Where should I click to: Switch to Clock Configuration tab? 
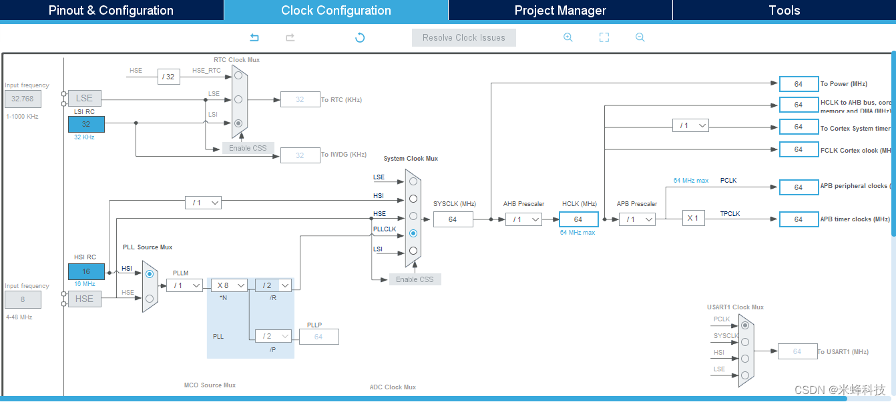click(x=336, y=10)
